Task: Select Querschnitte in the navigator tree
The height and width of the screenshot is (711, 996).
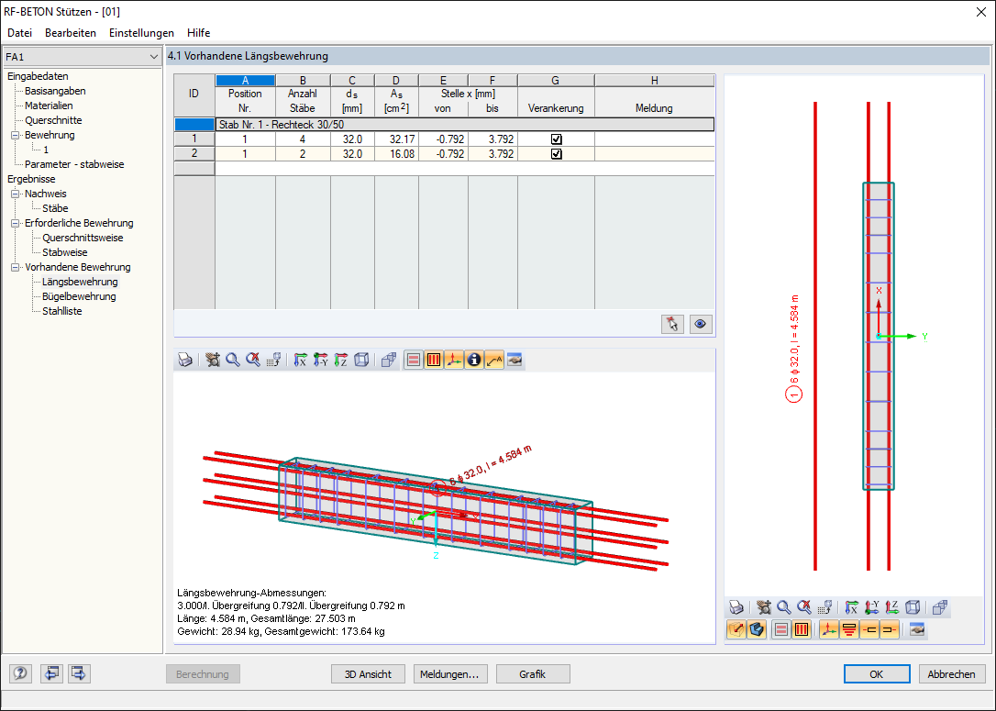Action: coord(53,120)
